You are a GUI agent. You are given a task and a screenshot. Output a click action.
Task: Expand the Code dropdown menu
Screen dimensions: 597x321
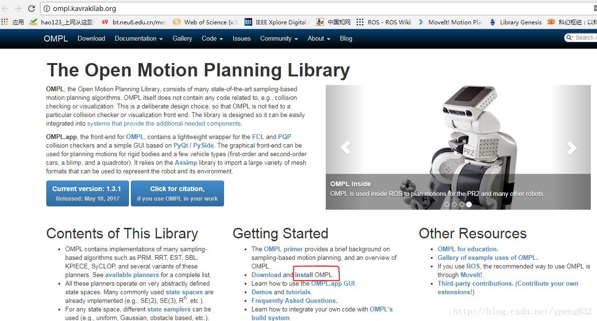(212, 39)
